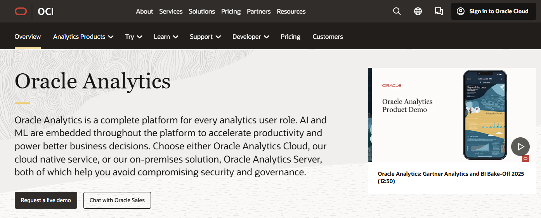
Task: Open the Learn dropdown menu
Action: tap(166, 36)
